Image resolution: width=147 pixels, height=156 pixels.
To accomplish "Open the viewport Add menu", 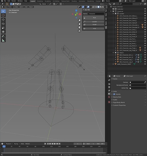I will pyautogui.click(x=26, y=7).
